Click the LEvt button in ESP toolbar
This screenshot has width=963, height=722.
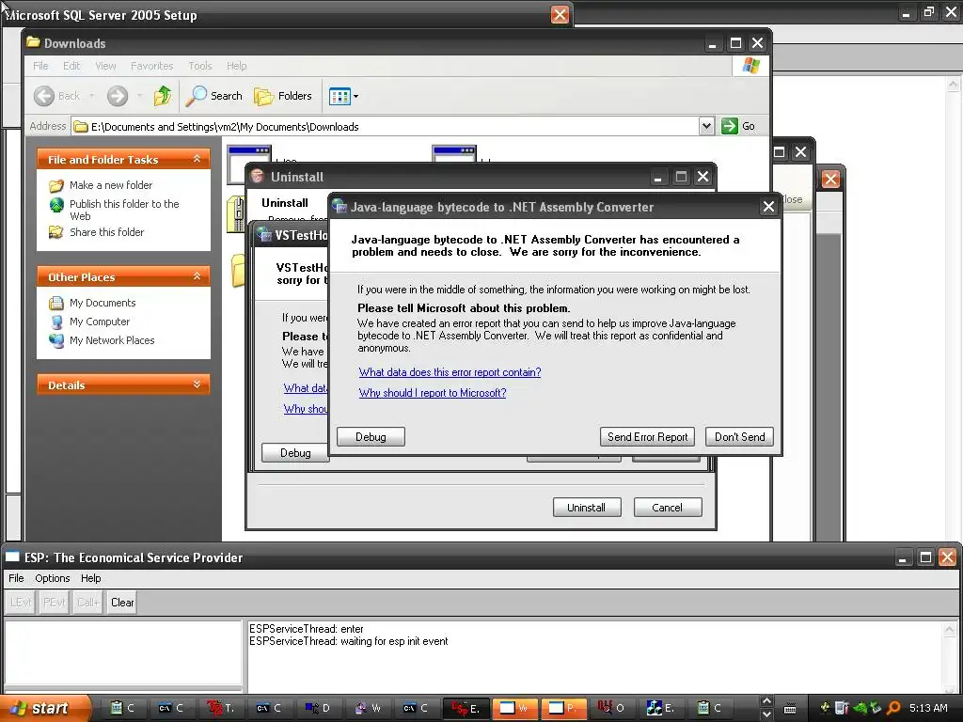pyautogui.click(x=21, y=603)
